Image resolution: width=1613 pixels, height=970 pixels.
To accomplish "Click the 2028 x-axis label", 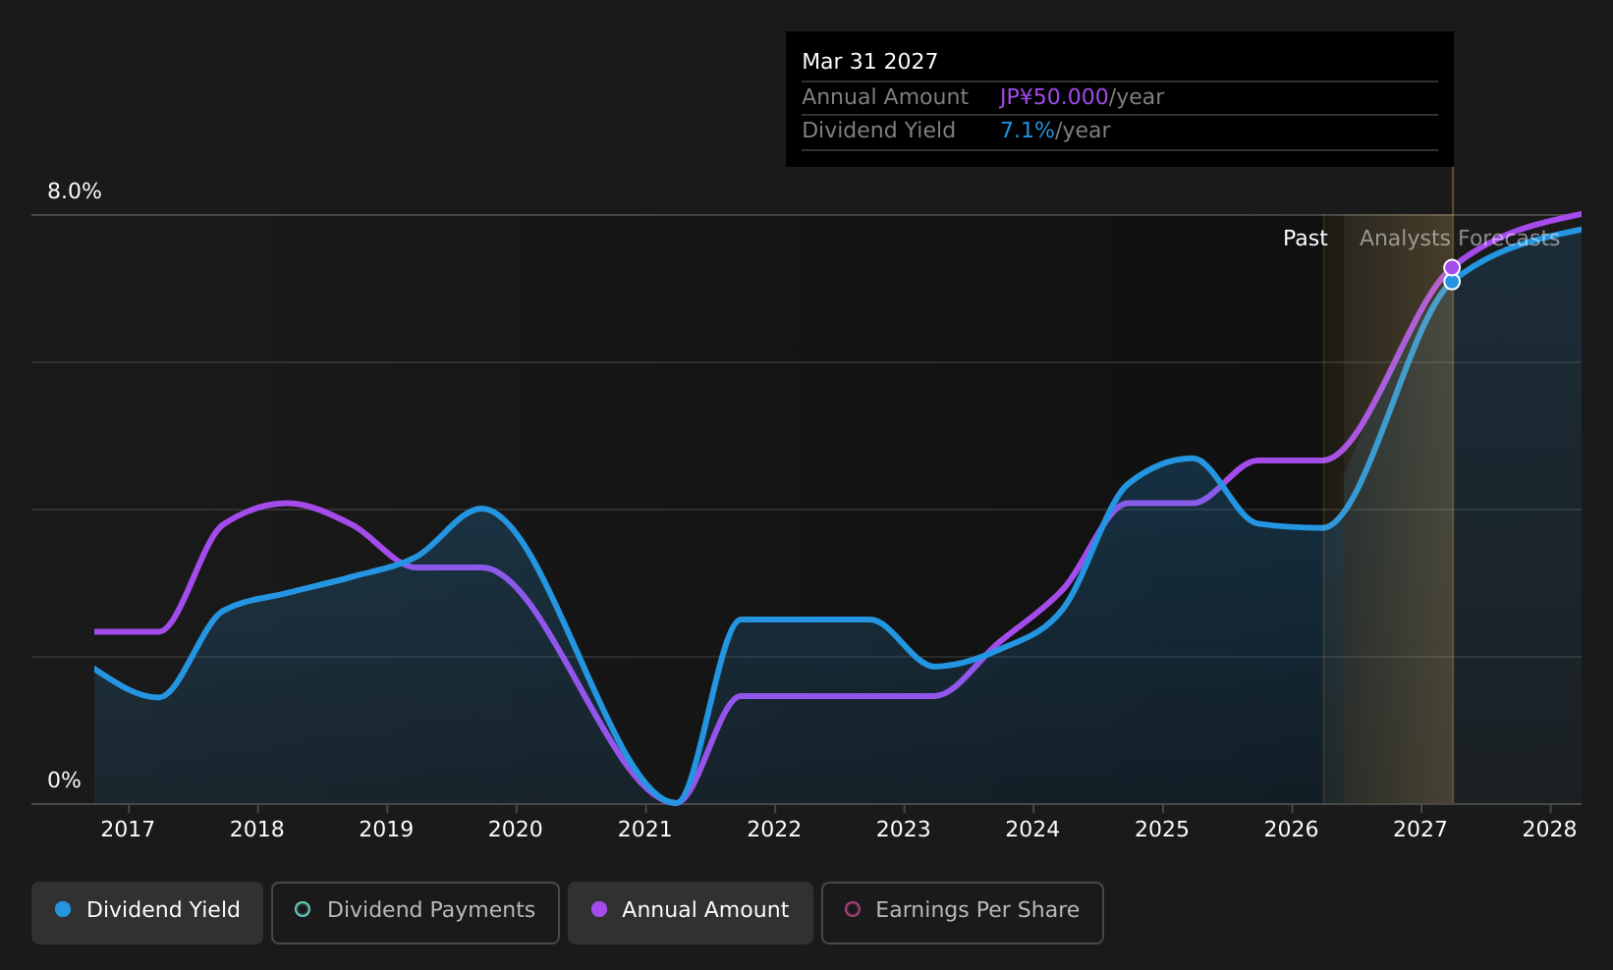I will tap(1550, 830).
